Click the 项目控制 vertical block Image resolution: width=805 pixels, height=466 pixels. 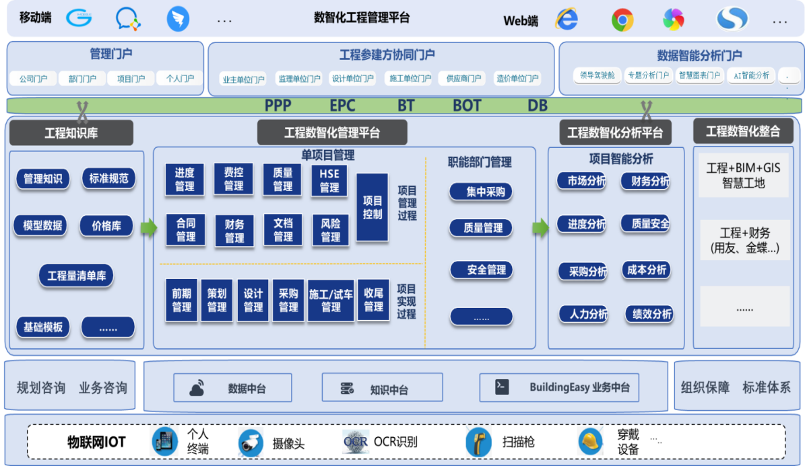click(x=373, y=208)
